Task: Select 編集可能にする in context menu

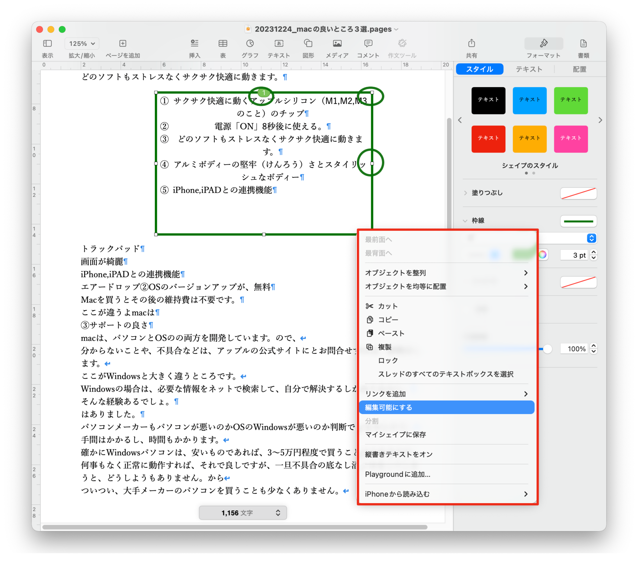Action: coord(388,407)
